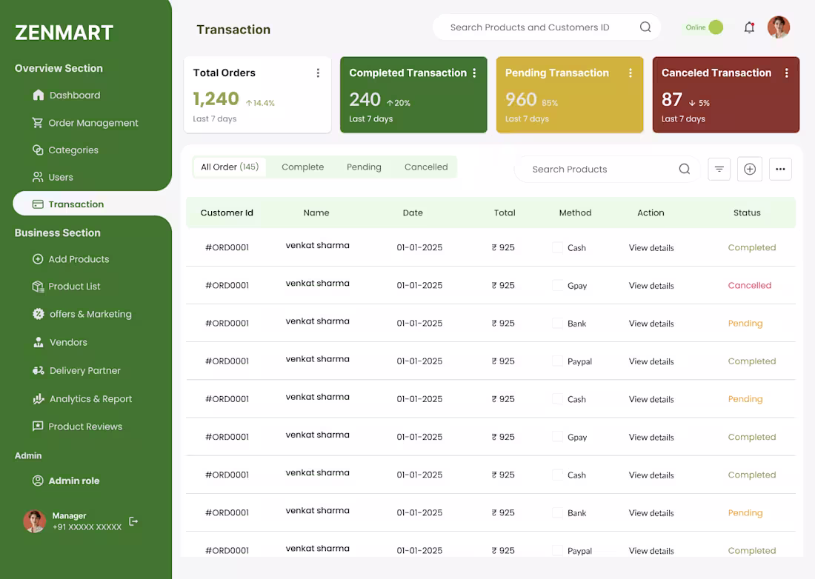
Task: Open the Total Orders card options menu
Action: 318,73
